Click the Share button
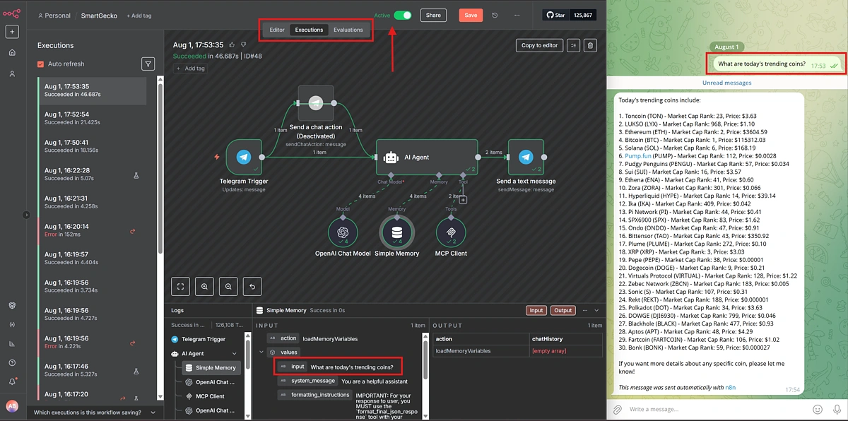The height and width of the screenshot is (421, 848). [x=433, y=14]
